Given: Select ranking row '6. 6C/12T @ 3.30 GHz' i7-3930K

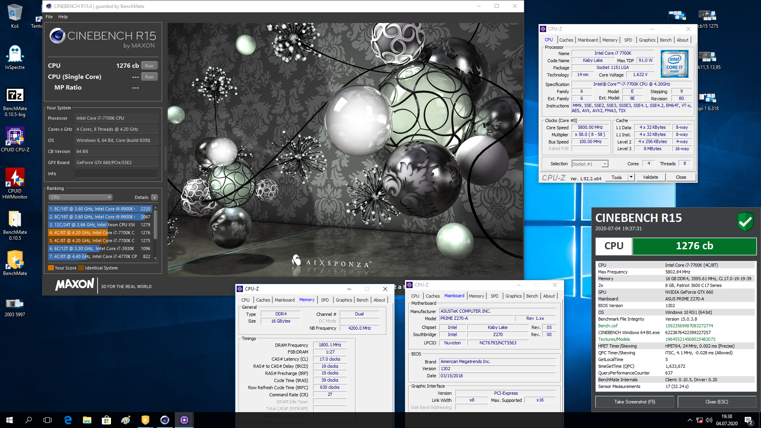Looking at the screenshot, I should (x=100, y=248).
